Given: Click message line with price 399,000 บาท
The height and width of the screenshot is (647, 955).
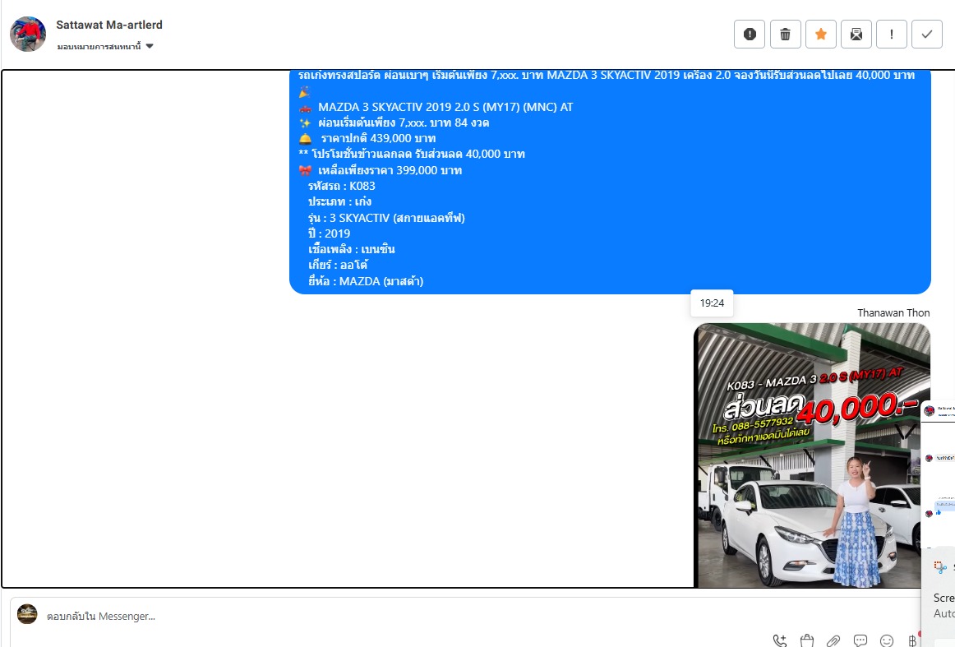Looking at the screenshot, I should click(381, 170).
